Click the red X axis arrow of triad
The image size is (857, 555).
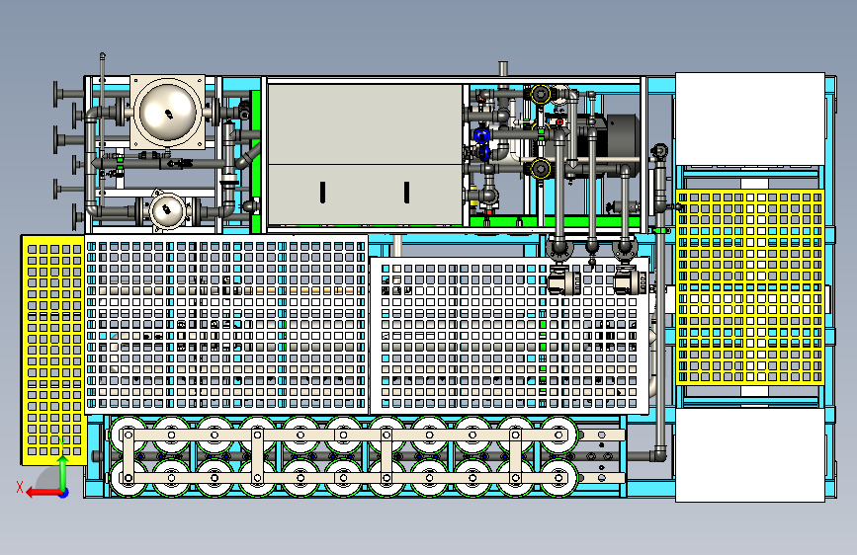(43, 493)
